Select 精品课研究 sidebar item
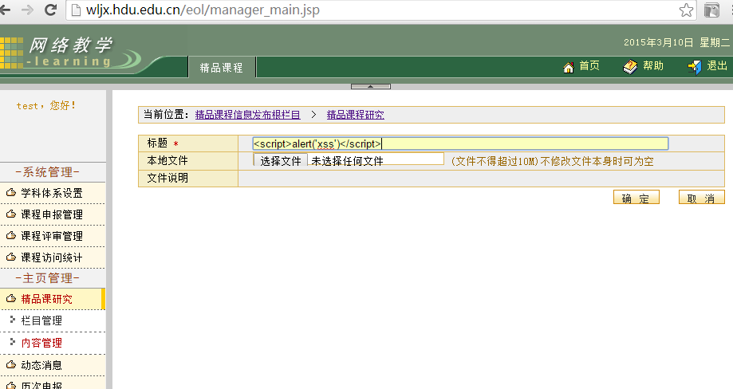This screenshot has width=733, height=389. [x=47, y=299]
